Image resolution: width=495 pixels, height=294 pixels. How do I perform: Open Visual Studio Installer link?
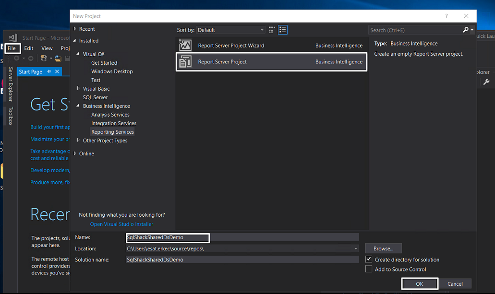tap(121, 224)
